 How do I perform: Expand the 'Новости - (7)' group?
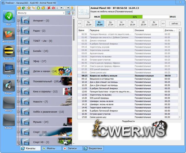pos(18,102)
